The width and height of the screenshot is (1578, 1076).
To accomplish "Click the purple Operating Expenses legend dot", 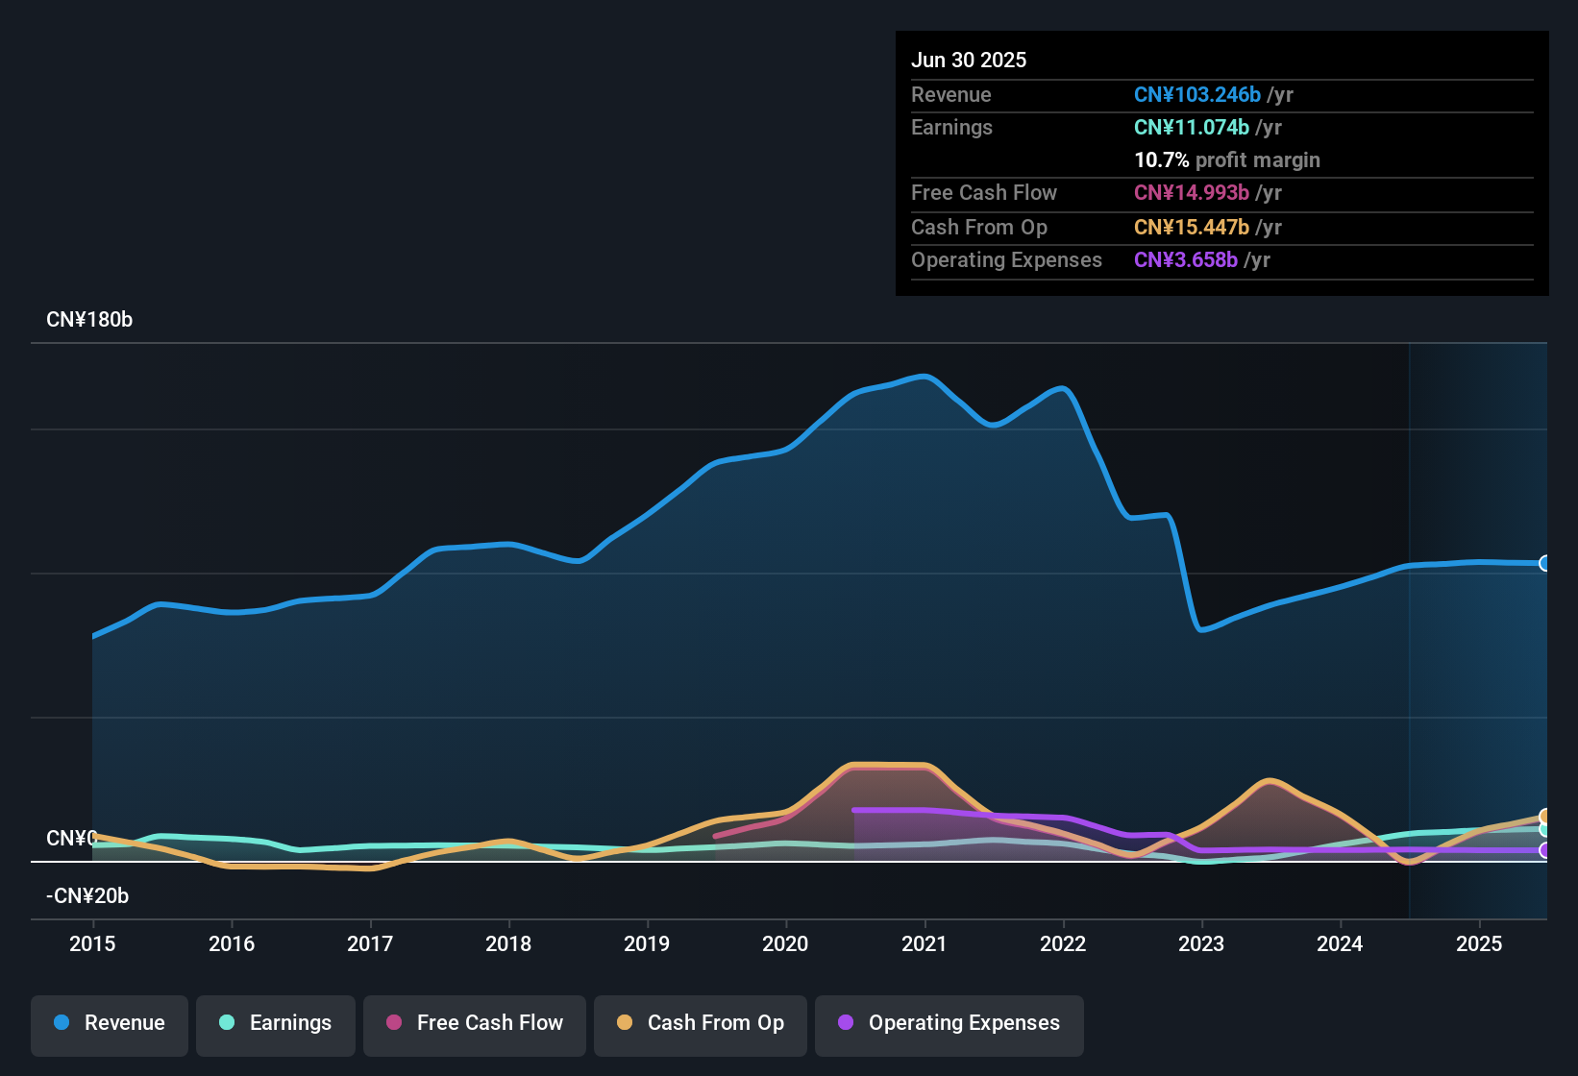I will coord(845,1024).
